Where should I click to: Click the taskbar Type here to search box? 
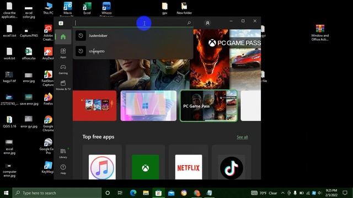(x=57, y=193)
